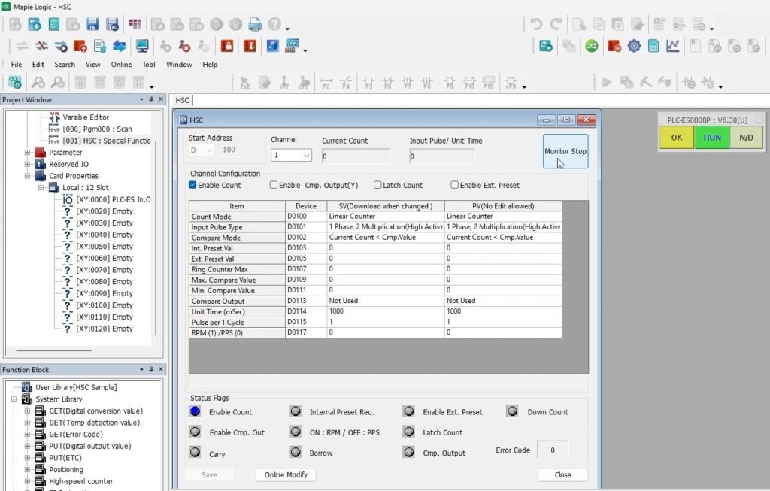Open the Project Window panel options arrow
The width and height of the screenshot is (770, 491).
pyautogui.click(x=141, y=99)
